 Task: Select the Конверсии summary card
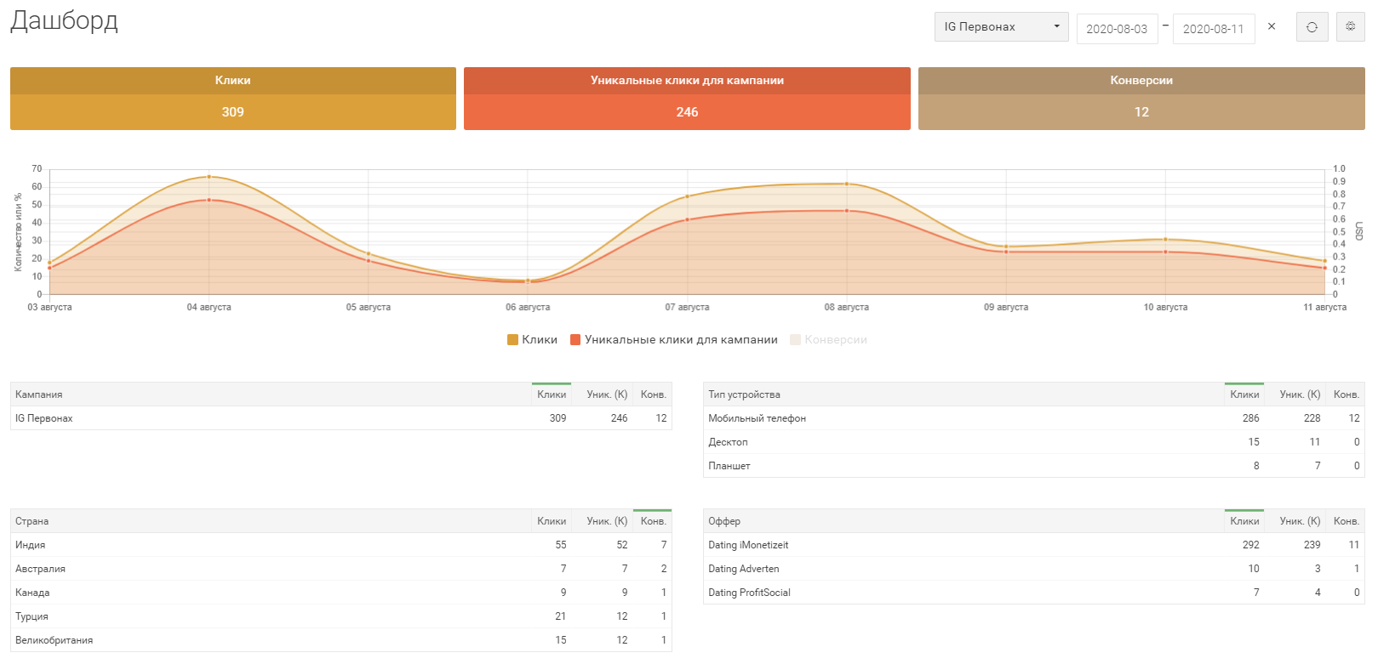coord(1141,99)
